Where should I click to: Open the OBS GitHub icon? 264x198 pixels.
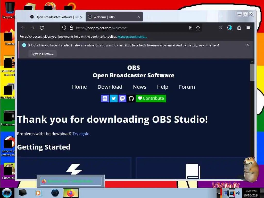[131, 98]
